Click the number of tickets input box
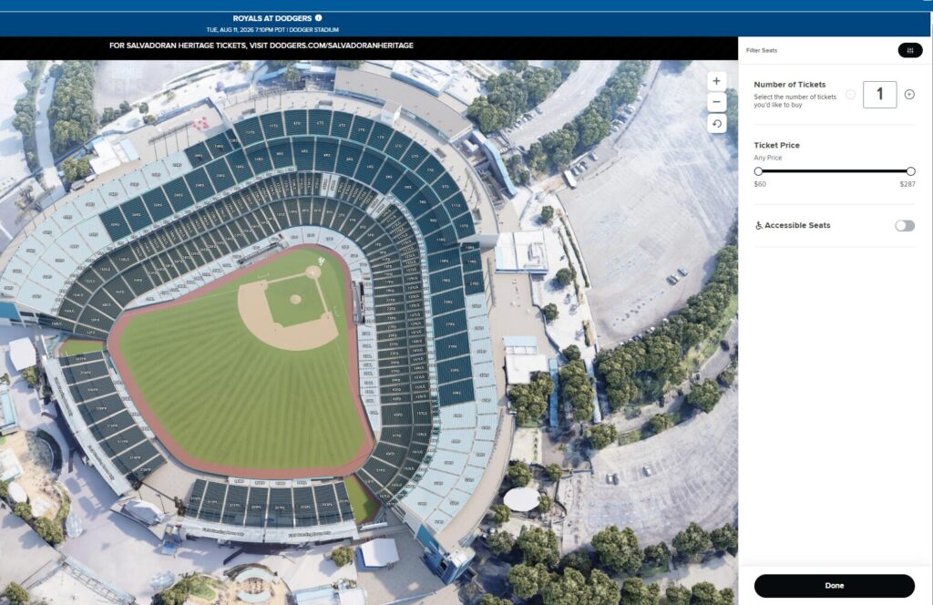The height and width of the screenshot is (605, 933). [x=879, y=94]
